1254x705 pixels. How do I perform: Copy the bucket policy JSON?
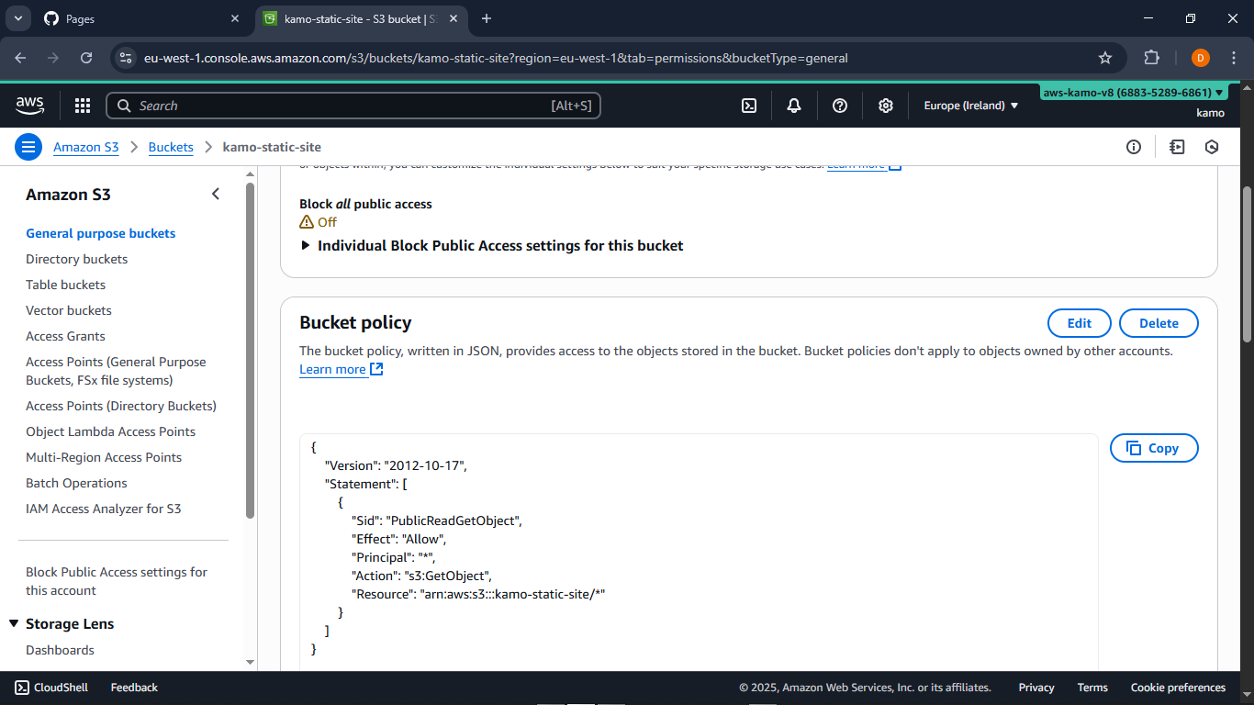(1154, 448)
